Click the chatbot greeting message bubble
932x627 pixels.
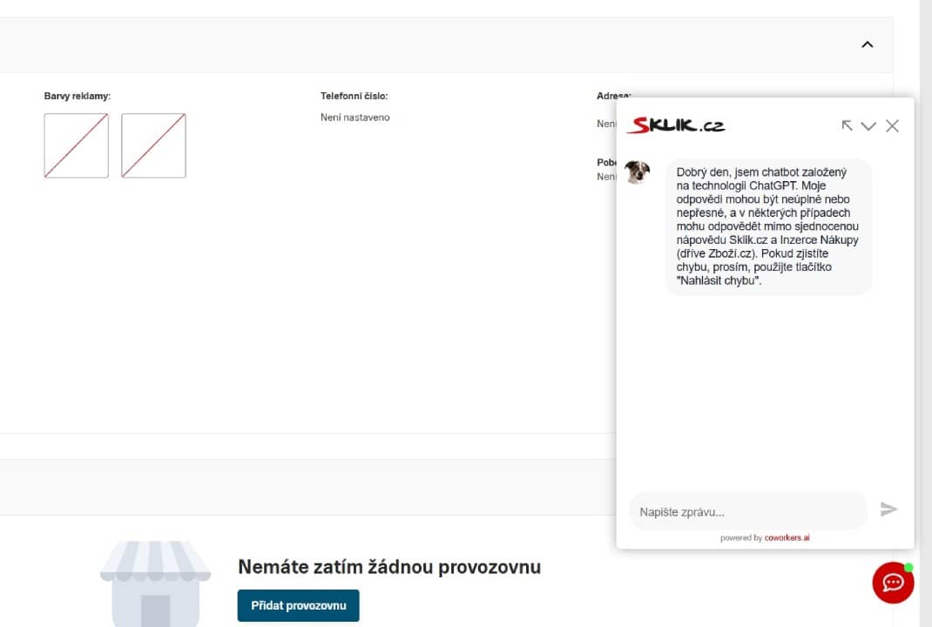pyautogui.click(x=767, y=226)
